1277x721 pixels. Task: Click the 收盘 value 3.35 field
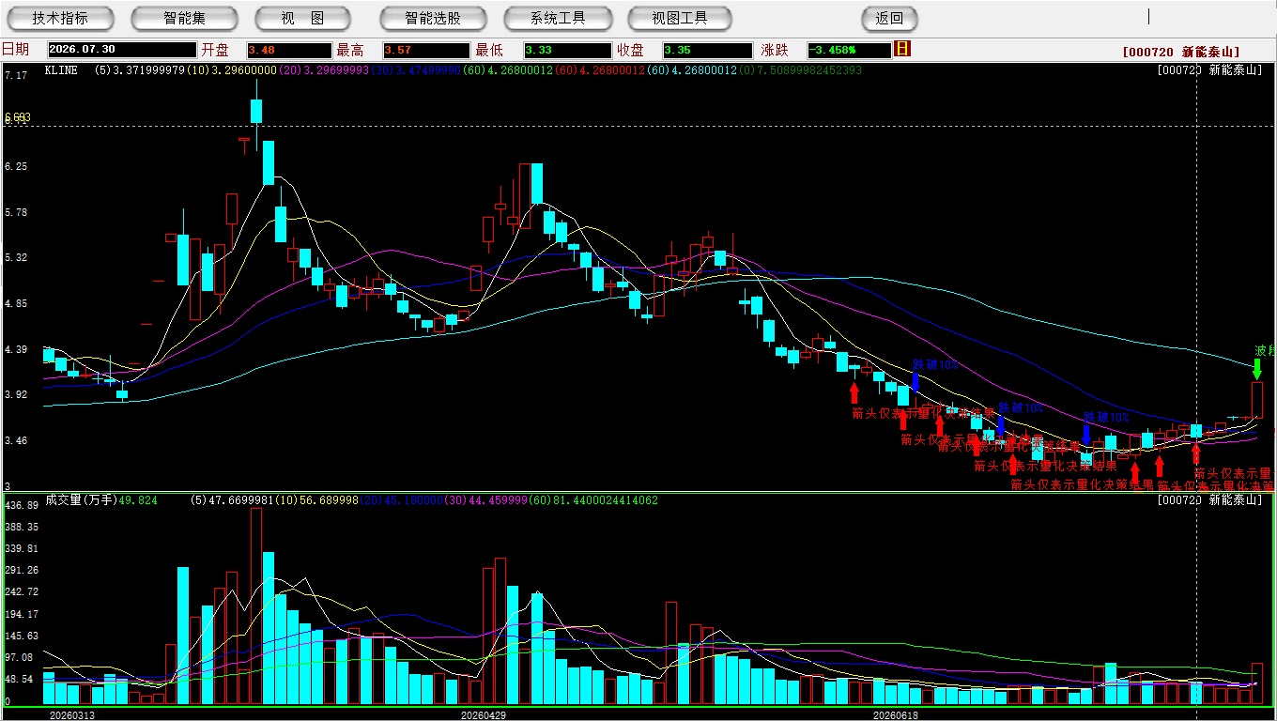(706, 50)
